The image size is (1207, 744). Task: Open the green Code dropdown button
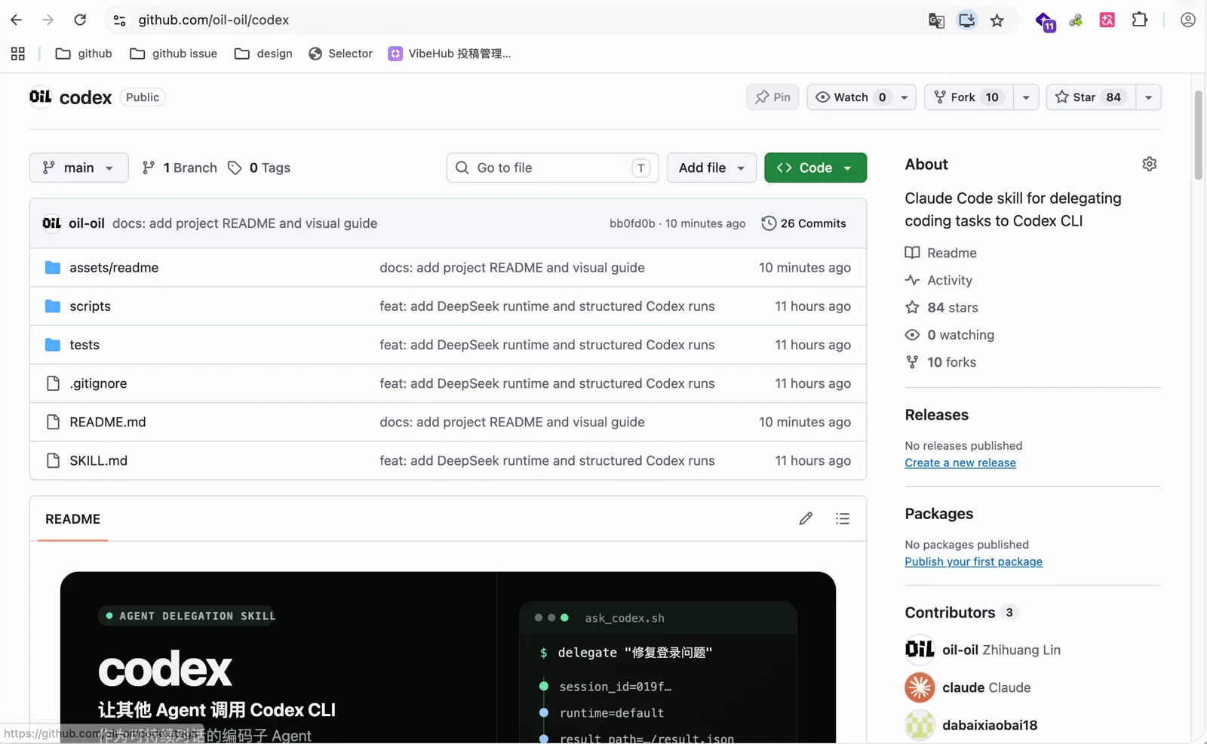point(815,168)
